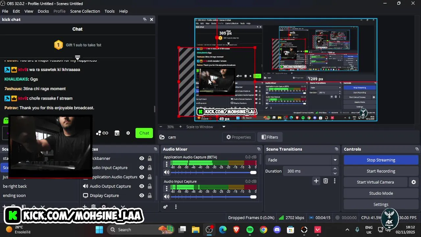The height and width of the screenshot is (237, 421).
Task: Launch Brave browser from taskbar
Action: (236, 229)
